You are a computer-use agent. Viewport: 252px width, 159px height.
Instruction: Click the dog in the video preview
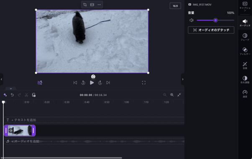[x=79, y=27]
